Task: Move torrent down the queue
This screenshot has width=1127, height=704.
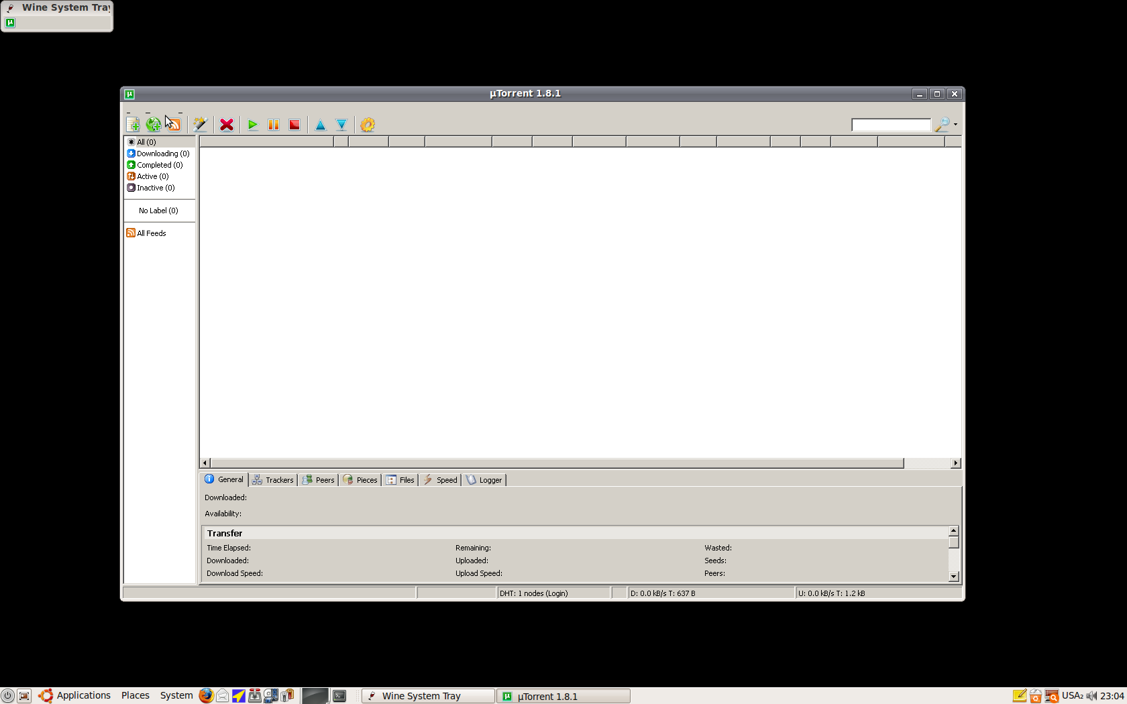Action: [341, 125]
